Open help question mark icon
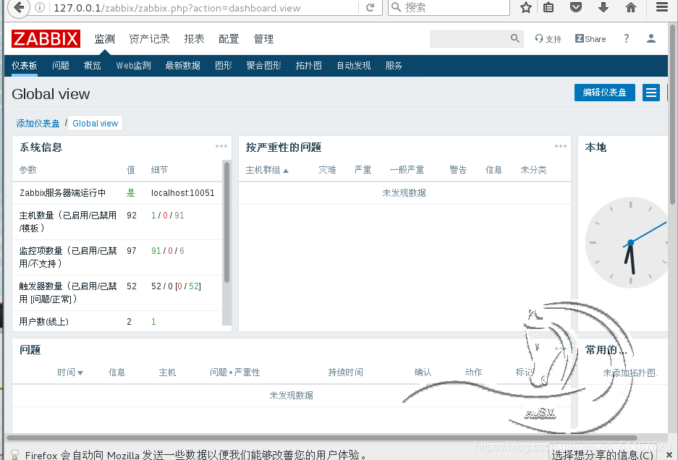The height and width of the screenshot is (460, 678). tap(626, 38)
